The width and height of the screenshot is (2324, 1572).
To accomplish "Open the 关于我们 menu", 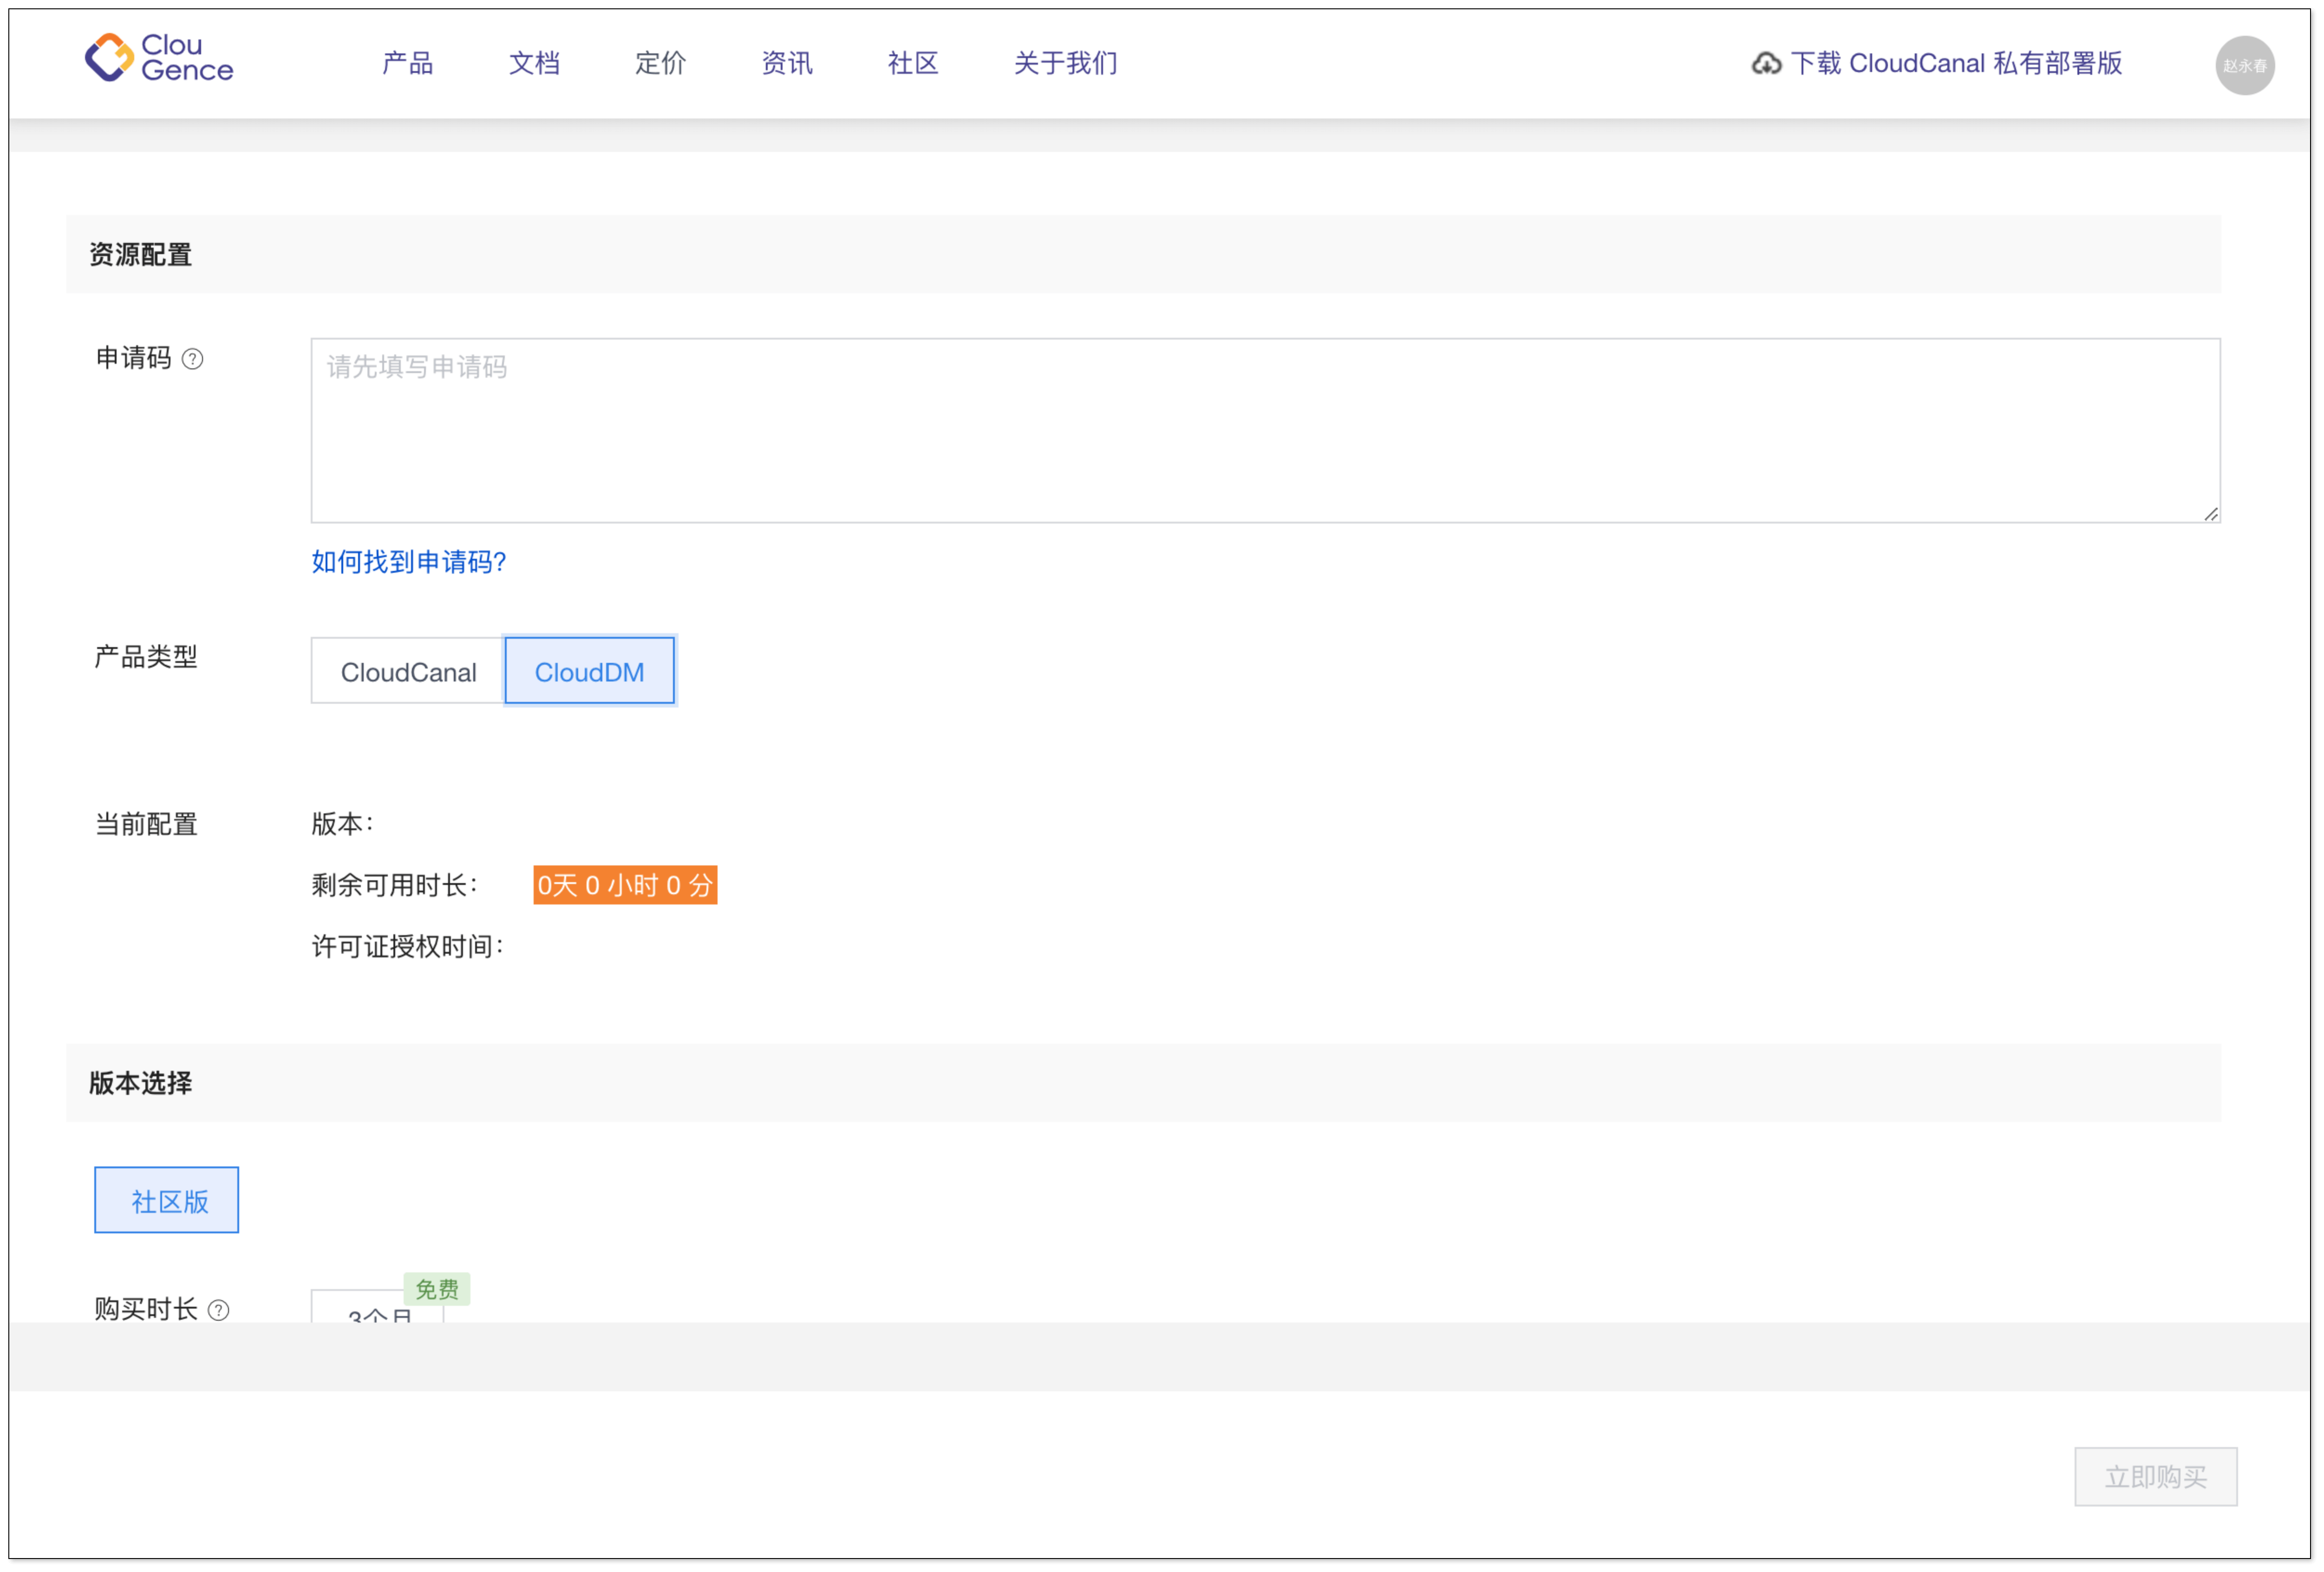I will pos(1066,64).
